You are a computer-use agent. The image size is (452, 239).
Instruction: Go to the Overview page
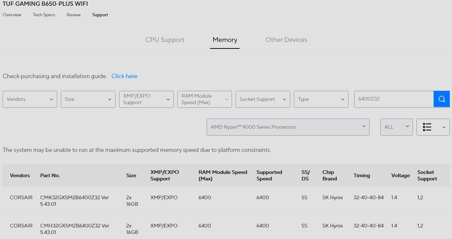(12, 15)
